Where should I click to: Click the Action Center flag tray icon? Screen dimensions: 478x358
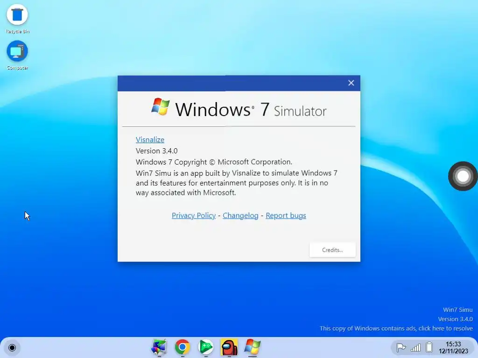pyautogui.click(x=401, y=347)
